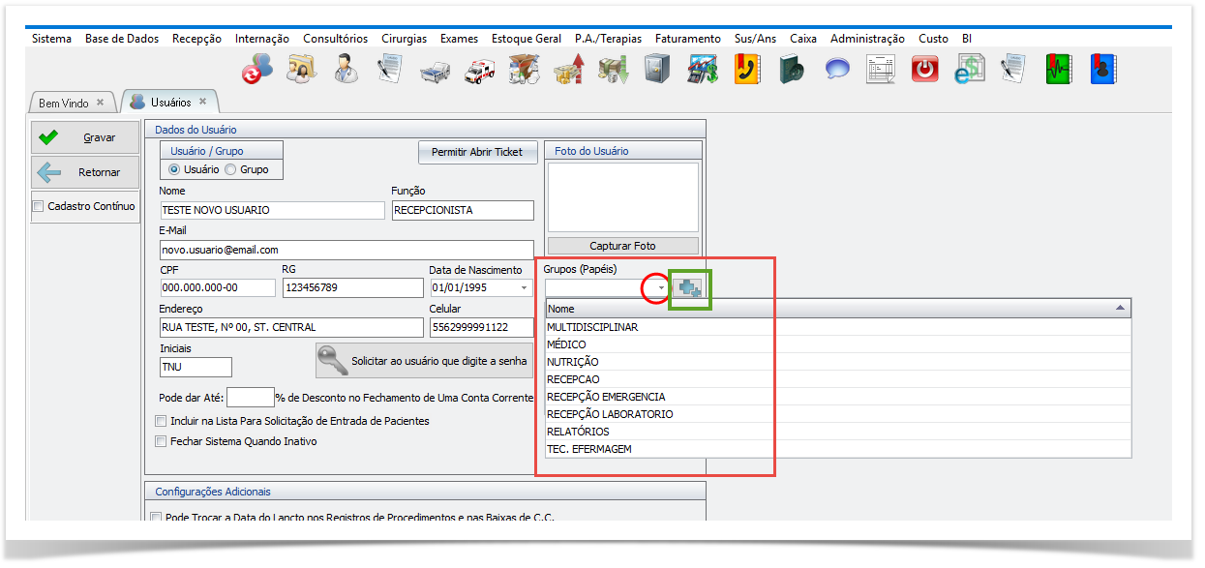1205x568 pixels.
Task: Open the safe vault toolbar icon
Action: coord(658,70)
